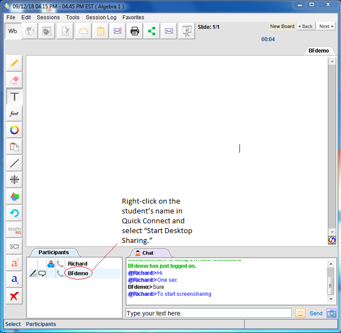Open the emoji smiley picker
This screenshot has width=341, height=333.
(301, 313)
